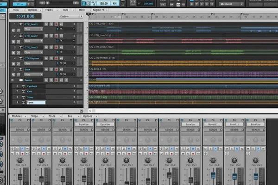This screenshot has height=185, width=278.
Task: Add an effect to GTR Rhythm FX bin
Action: tap(74, 63)
